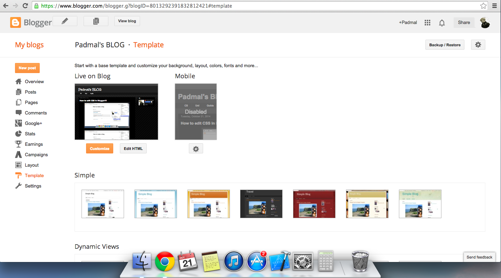Image resolution: width=501 pixels, height=278 pixels.
Task: Select the blue Simple template thumbnail
Action: pyautogui.click(x=156, y=204)
